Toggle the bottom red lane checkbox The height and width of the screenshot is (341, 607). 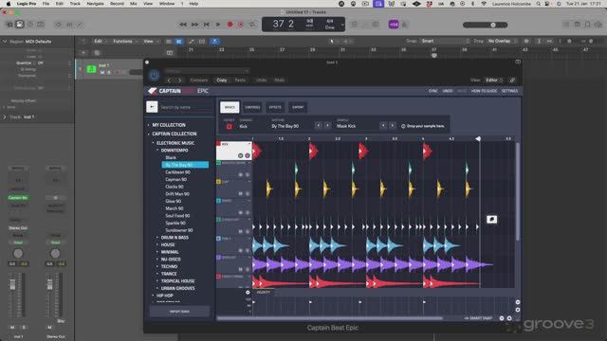pos(219,277)
